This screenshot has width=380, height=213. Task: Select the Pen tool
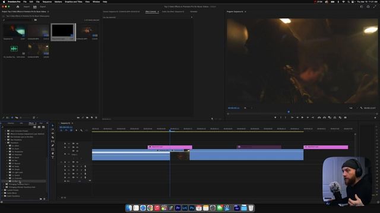coord(53,146)
